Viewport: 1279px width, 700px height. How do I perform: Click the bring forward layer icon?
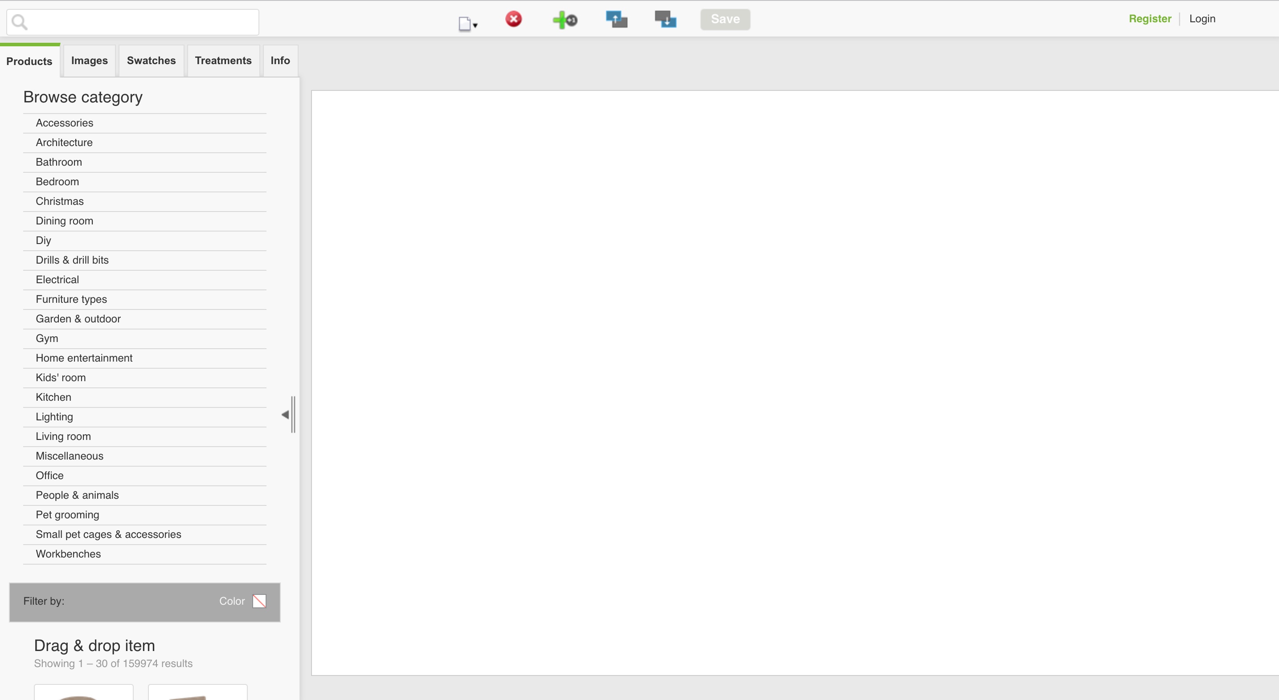pyautogui.click(x=616, y=19)
